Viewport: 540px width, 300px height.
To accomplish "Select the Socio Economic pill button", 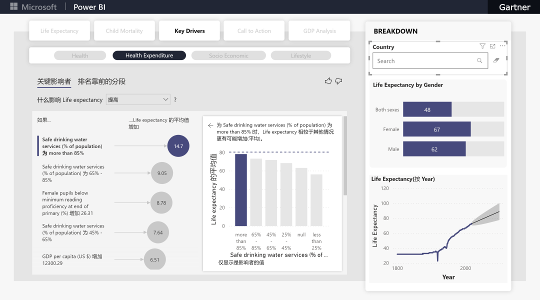I will (x=228, y=55).
